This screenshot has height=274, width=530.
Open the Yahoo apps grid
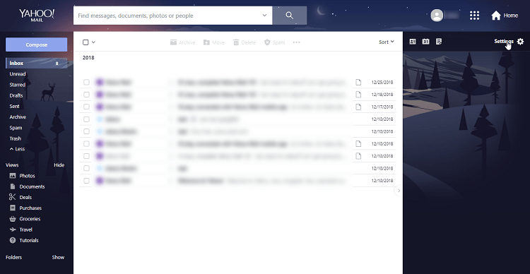pos(475,16)
